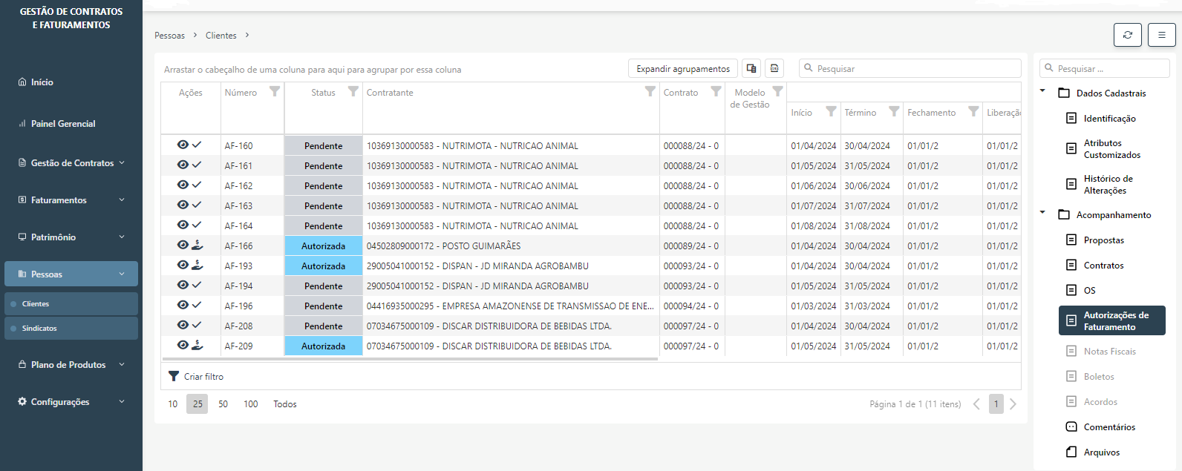Click the refresh icon button
Image resolution: width=1182 pixels, height=471 pixels.
click(1127, 35)
